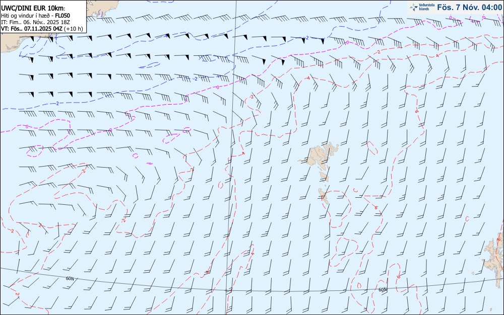Click the 'IT: Fim.. 06. Nóv.. 2025 18Z' line
The height and width of the screenshot is (315, 504).
coord(35,22)
